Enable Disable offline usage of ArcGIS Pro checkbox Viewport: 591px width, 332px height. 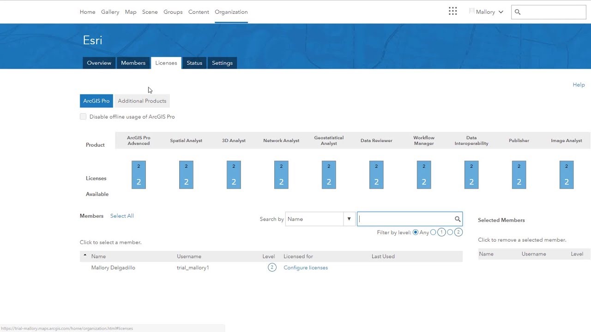[83, 117]
